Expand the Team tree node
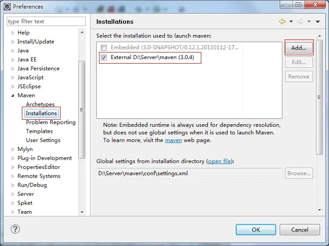Screen dimensions: 329x246 coord(13,212)
